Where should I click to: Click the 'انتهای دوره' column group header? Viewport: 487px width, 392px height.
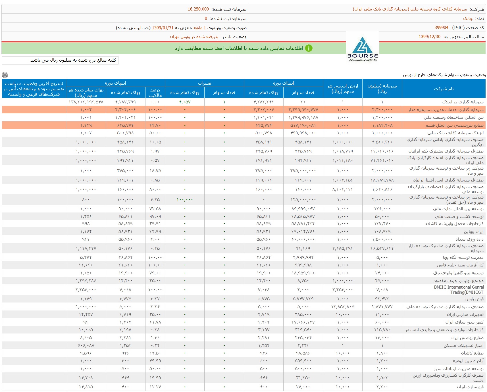pos(115,83)
